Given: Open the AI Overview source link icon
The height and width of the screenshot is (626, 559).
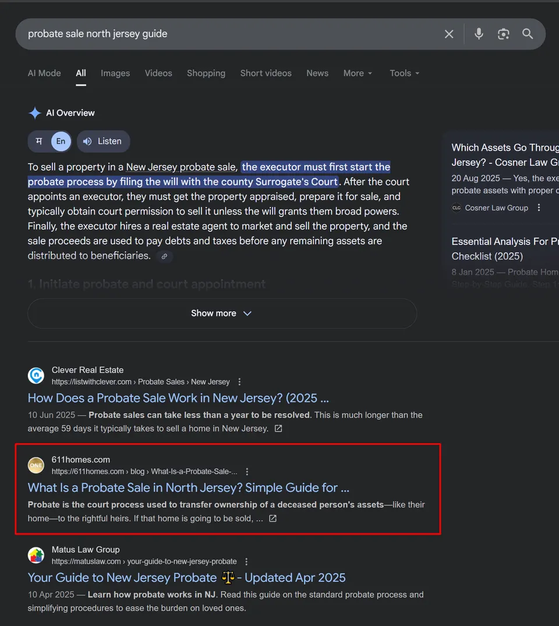Looking at the screenshot, I should click(164, 257).
